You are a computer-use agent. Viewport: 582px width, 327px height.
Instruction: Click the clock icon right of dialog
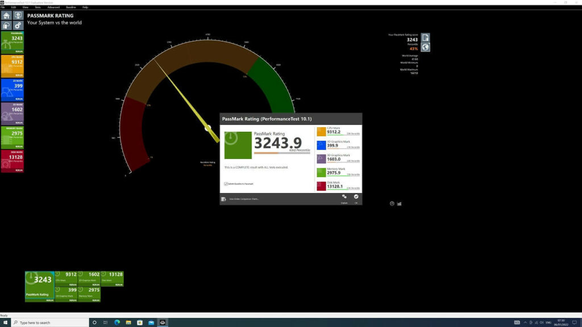click(x=392, y=204)
